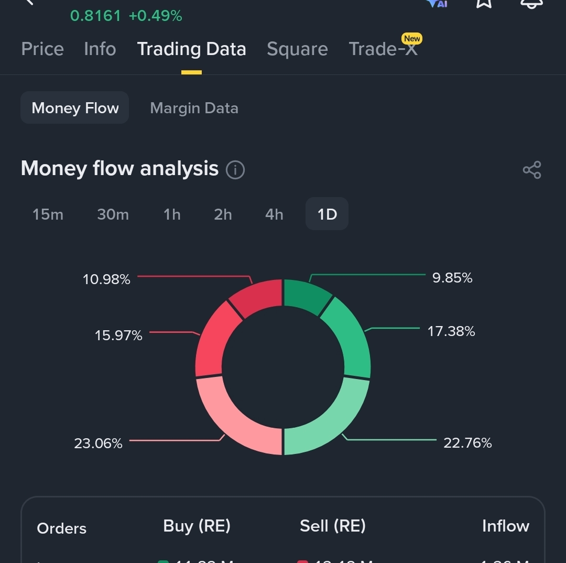Open price alert bell icon
Screen dimensions: 566x563
point(531,4)
